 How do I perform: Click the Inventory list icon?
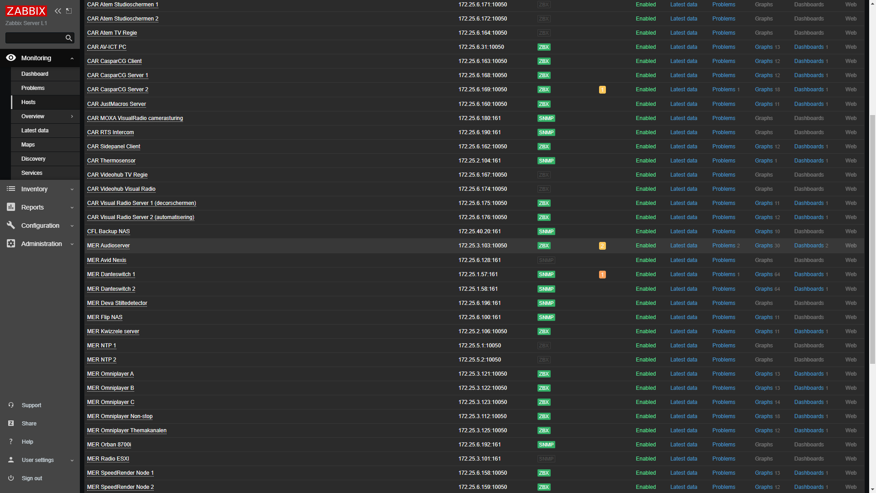pos(11,189)
